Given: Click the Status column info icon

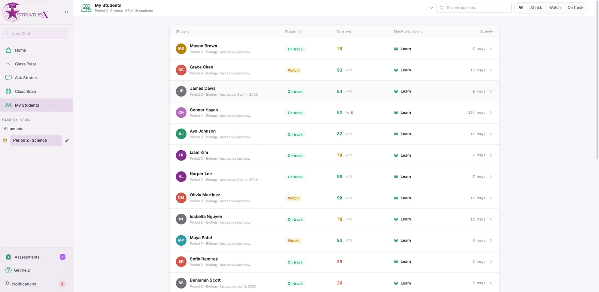Looking at the screenshot, I should pos(300,32).
